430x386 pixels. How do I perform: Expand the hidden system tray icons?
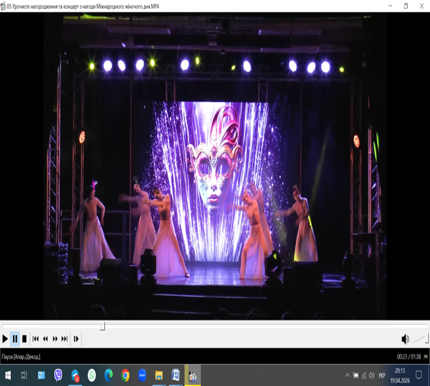(x=347, y=375)
